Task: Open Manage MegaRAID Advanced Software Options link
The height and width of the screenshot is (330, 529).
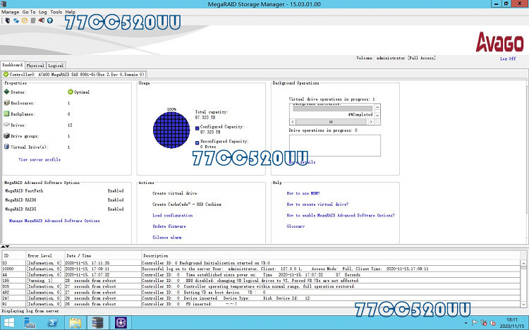Action: [54, 221]
